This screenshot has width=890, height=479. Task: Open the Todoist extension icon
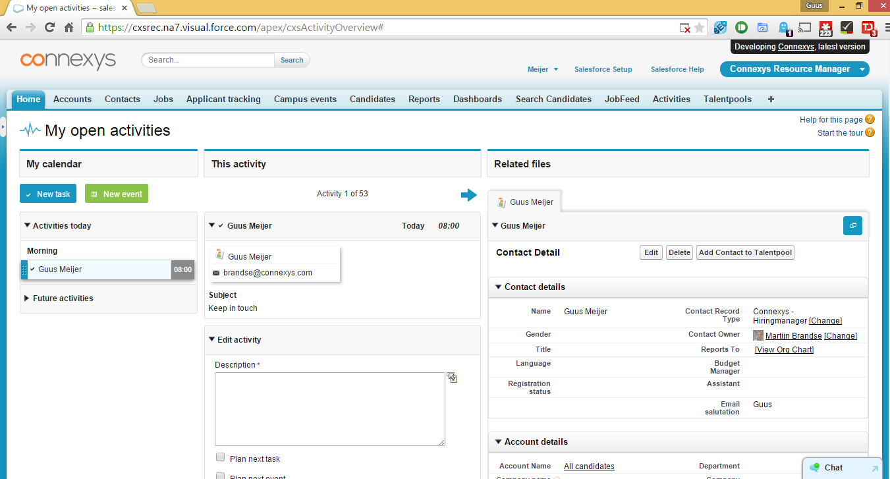[868, 28]
